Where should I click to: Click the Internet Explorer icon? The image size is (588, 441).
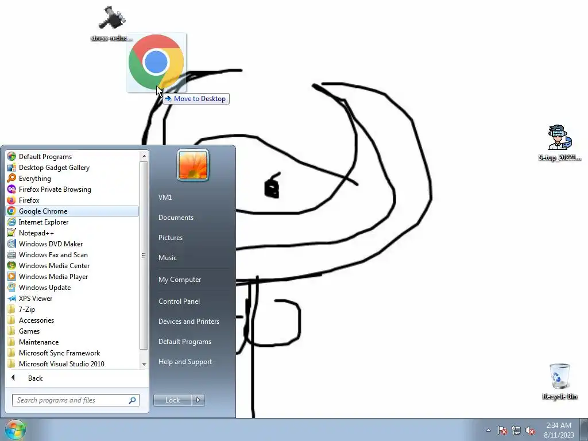click(11, 222)
